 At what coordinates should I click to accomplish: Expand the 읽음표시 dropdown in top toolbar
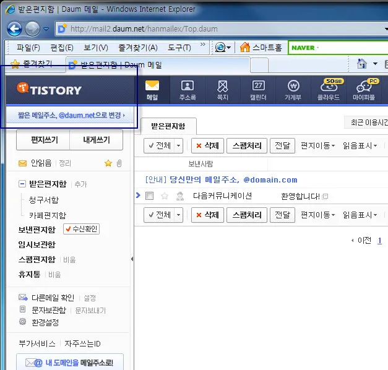coord(360,146)
